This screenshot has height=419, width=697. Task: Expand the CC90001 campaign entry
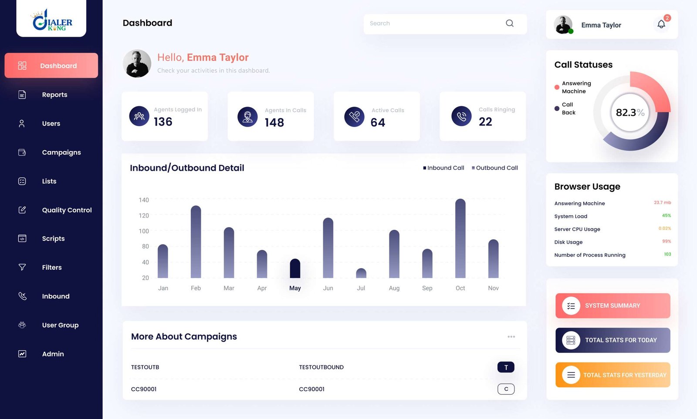click(x=505, y=389)
